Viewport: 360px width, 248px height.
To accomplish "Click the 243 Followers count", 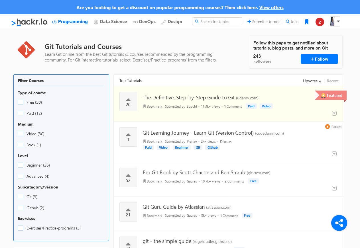I will click(262, 58).
